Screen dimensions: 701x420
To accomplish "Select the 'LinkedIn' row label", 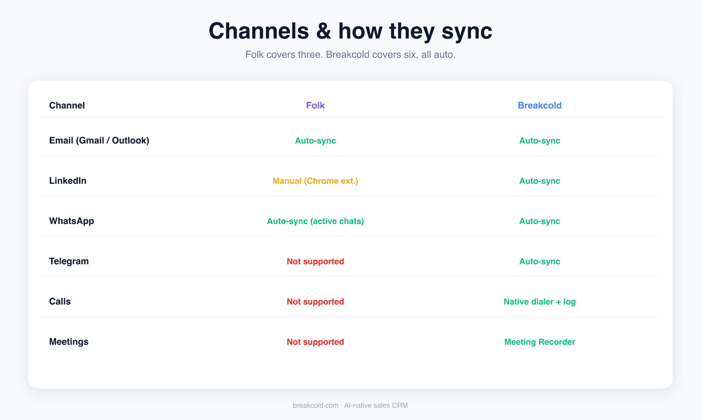I will [x=68, y=181].
